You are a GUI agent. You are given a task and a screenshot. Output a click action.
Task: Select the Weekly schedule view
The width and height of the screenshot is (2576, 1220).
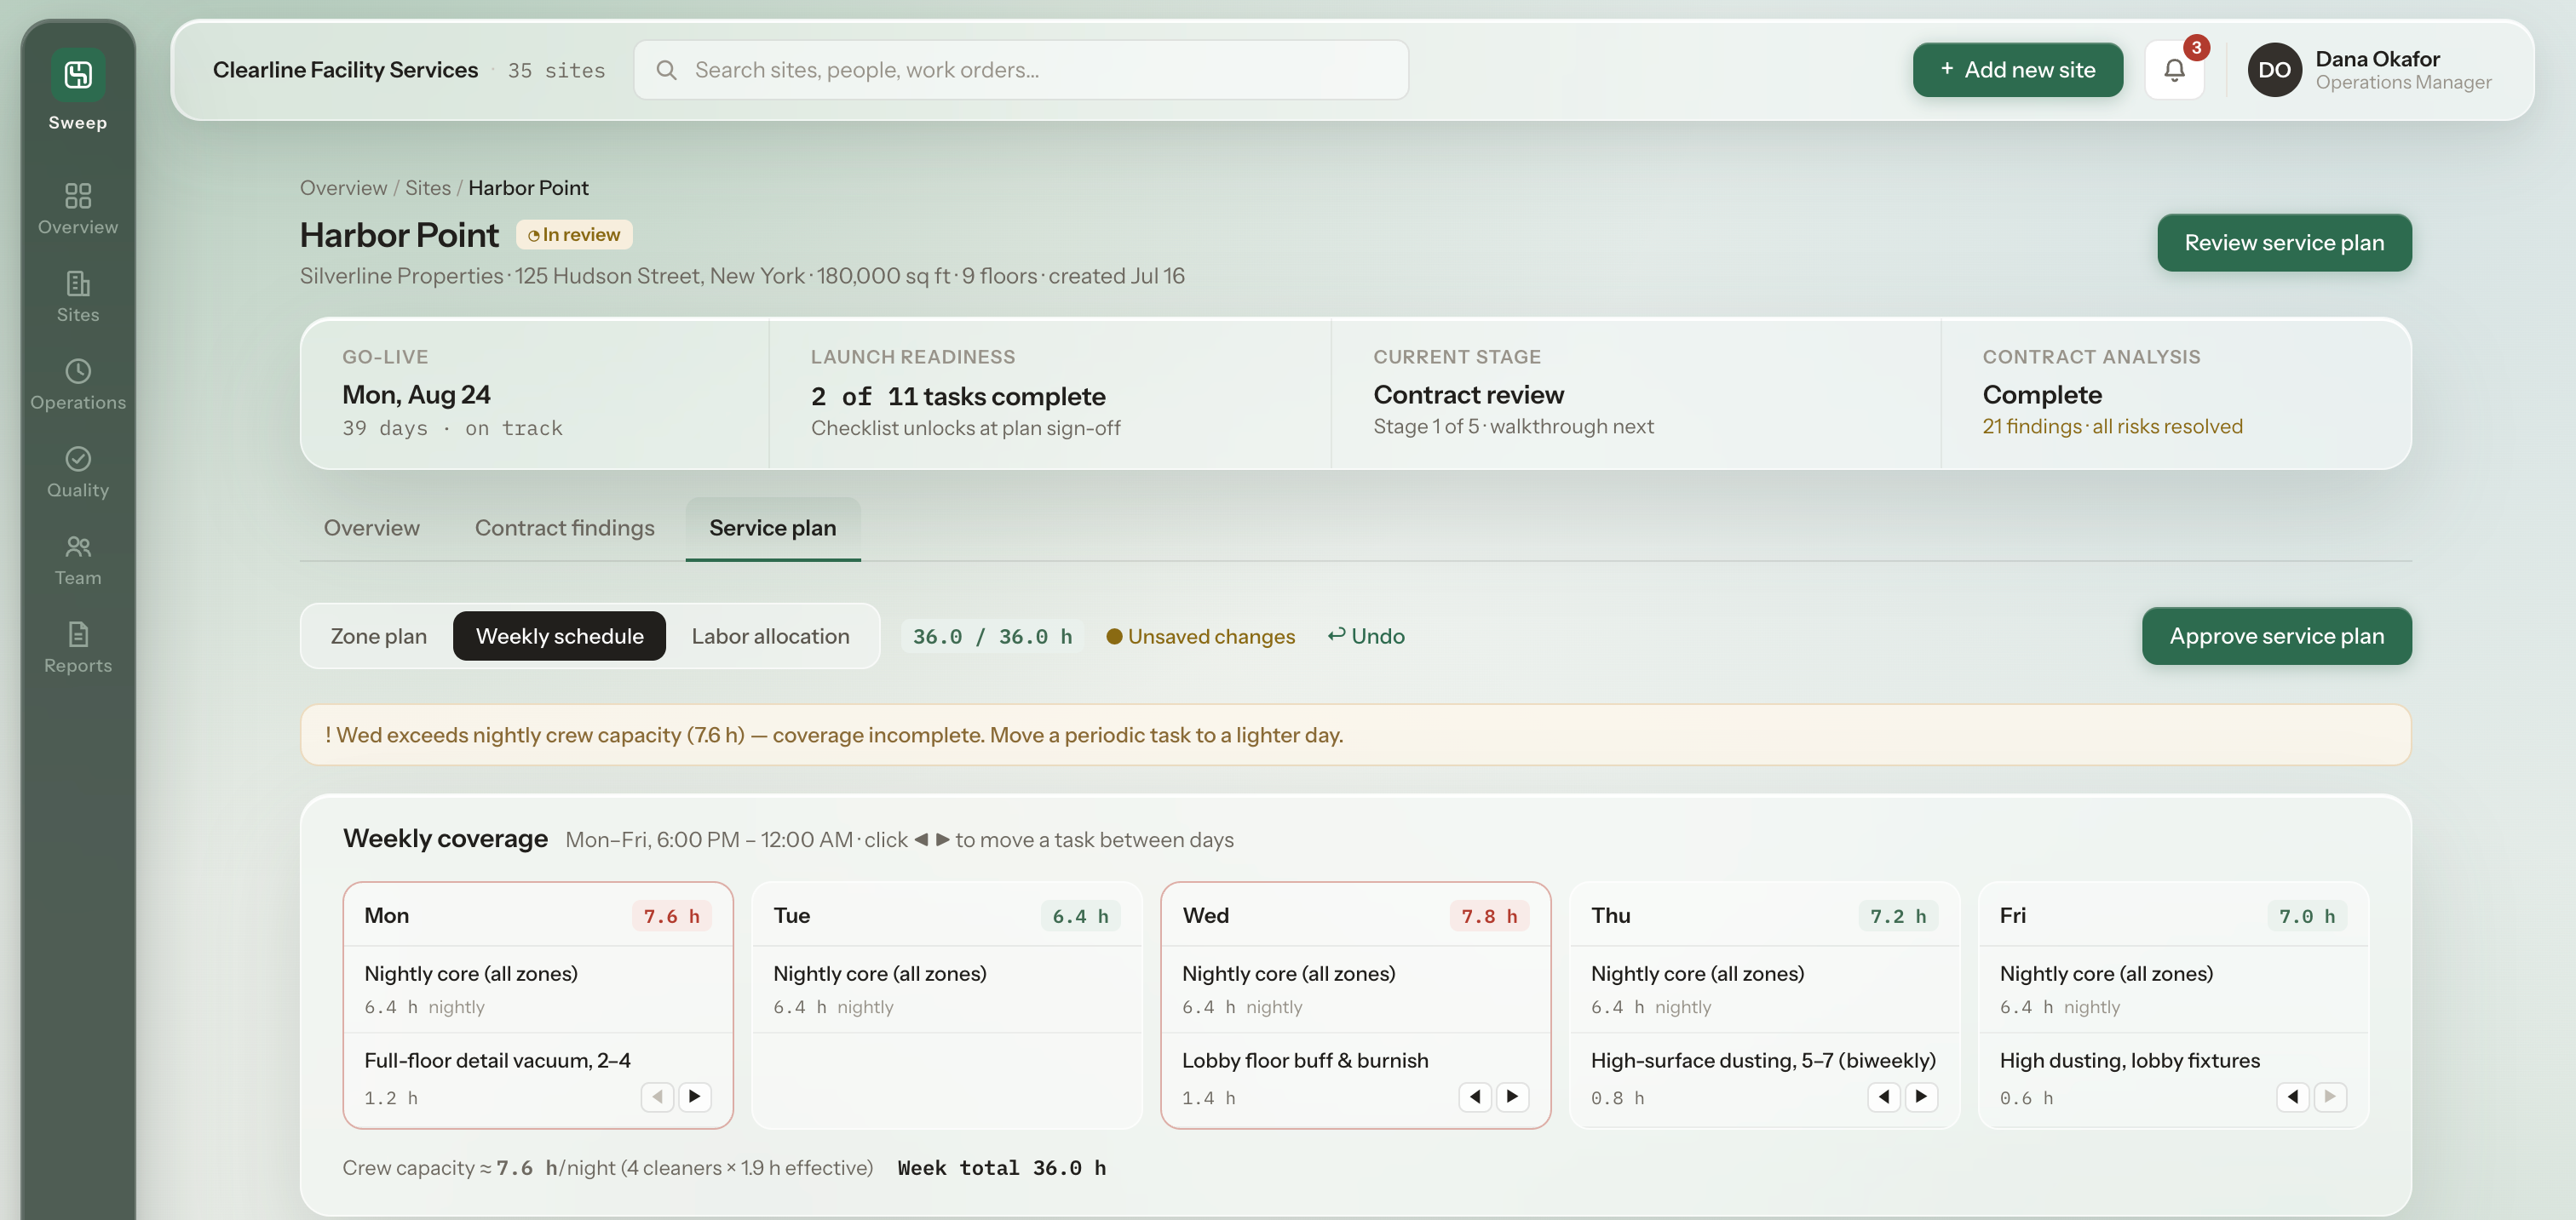coord(559,635)
